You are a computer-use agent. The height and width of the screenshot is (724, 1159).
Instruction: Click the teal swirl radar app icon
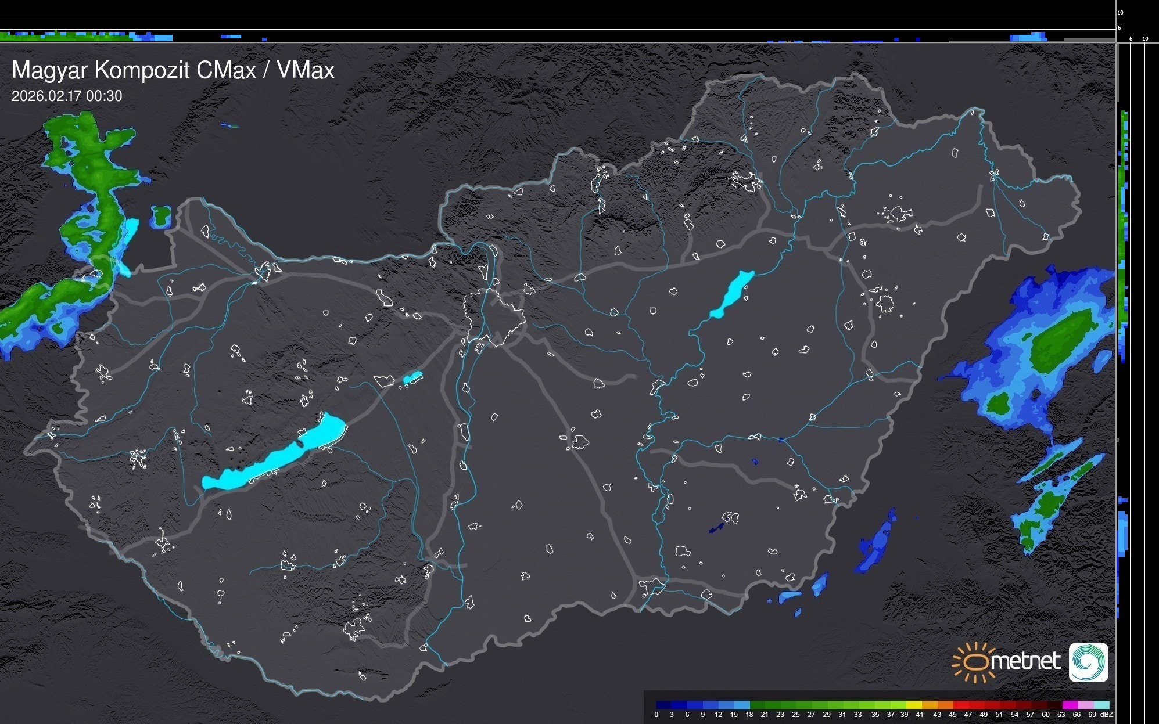click(1088, 662)
